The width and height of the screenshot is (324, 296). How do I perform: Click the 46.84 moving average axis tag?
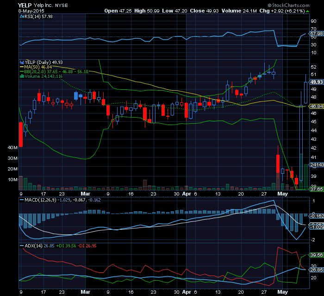(316, 107)
